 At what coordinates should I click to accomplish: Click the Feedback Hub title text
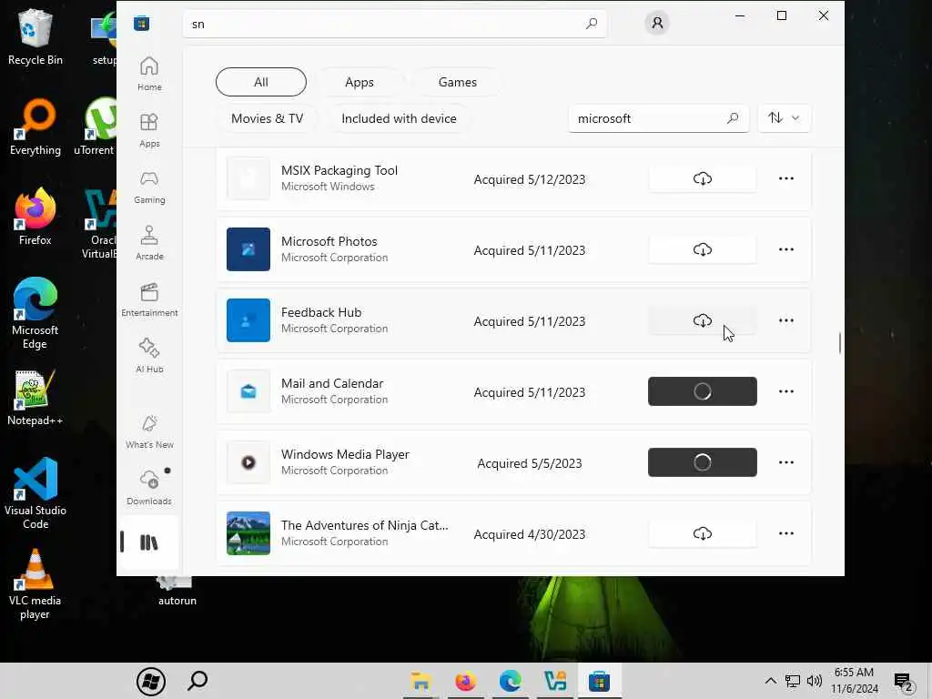(x=321, y=313)
